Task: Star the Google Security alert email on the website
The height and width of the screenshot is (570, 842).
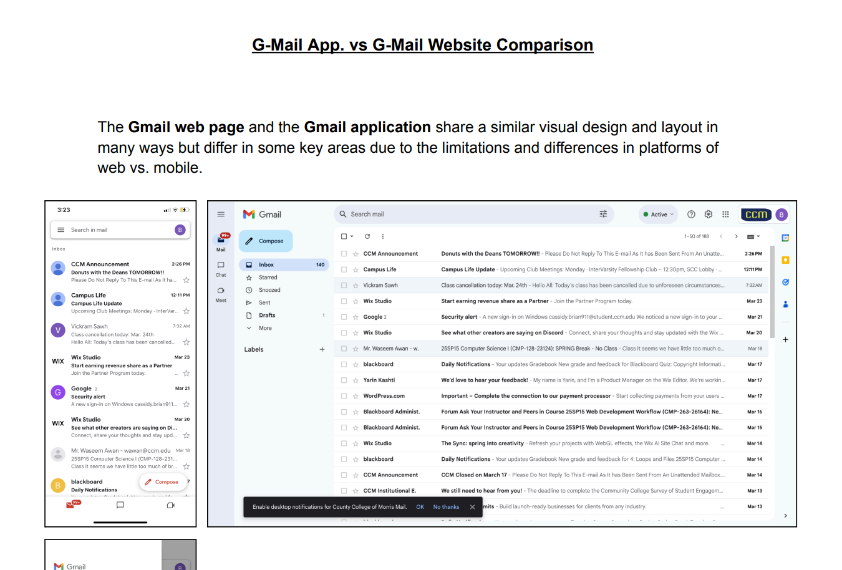Action: click(356, 317)
